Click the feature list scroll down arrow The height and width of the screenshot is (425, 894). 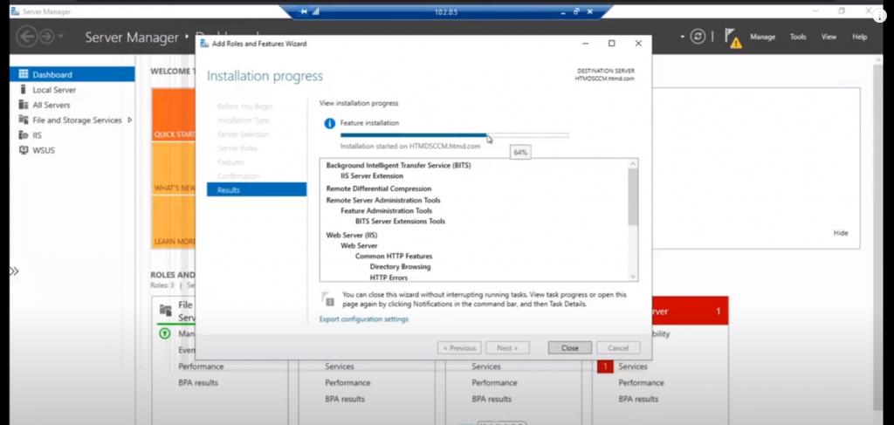633,277
